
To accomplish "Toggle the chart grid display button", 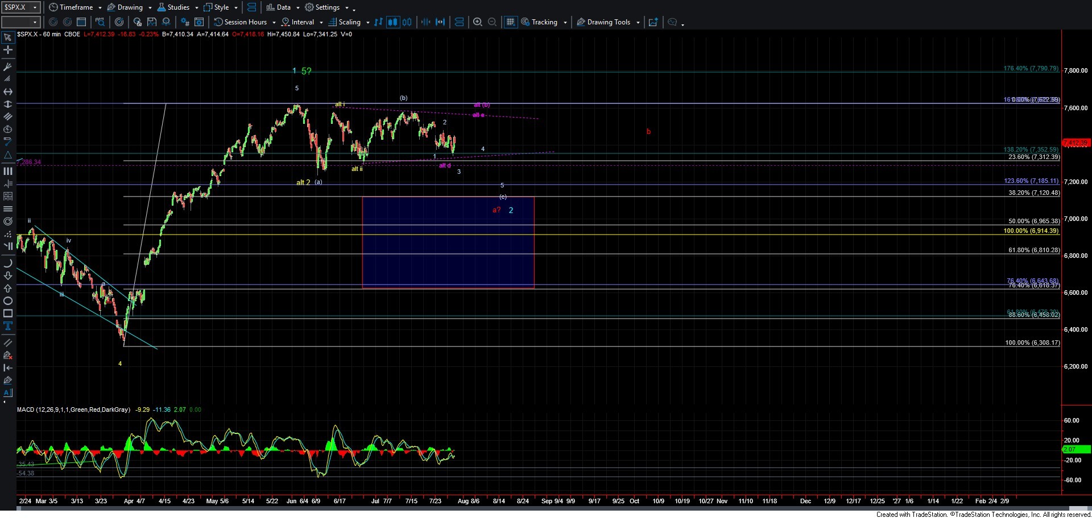I will click(510, 22).
